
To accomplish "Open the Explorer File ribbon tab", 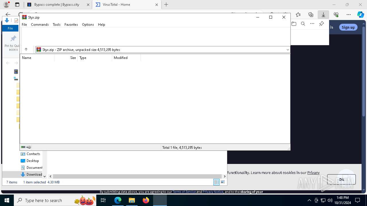I will (10, 28).
